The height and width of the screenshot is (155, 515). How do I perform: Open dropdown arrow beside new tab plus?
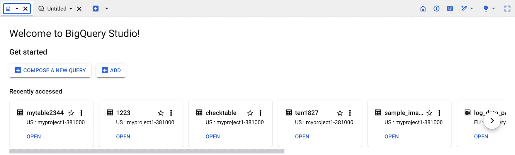coord(107,9)
